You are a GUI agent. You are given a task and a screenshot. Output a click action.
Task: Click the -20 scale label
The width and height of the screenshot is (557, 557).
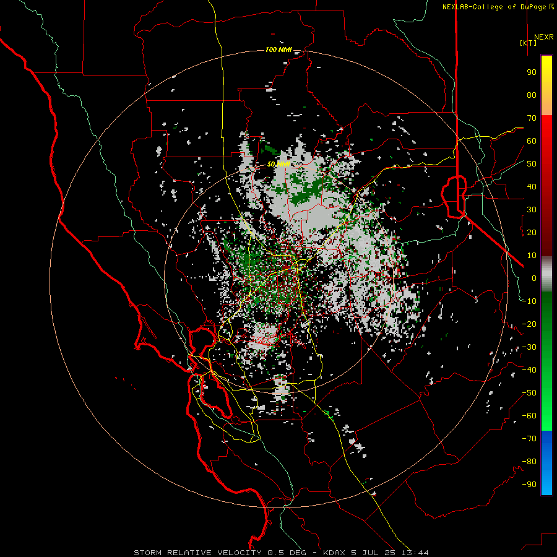(x=529, y=324)
